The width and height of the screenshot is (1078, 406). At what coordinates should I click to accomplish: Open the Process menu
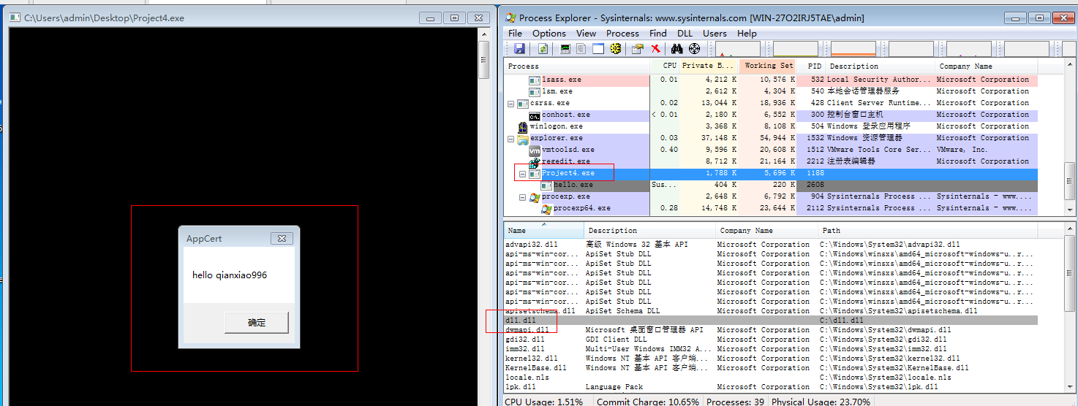pos(622,34)
